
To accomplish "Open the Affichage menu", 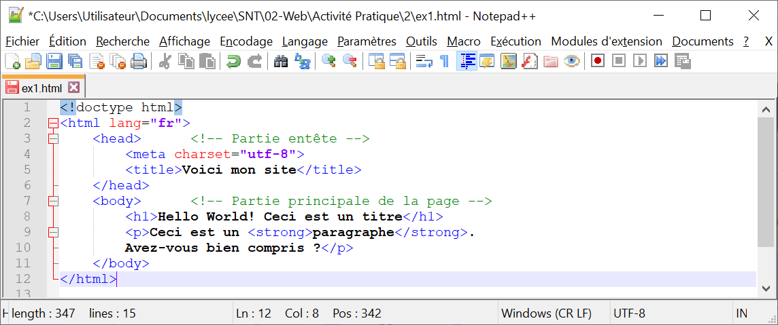I will pos(184,41).
